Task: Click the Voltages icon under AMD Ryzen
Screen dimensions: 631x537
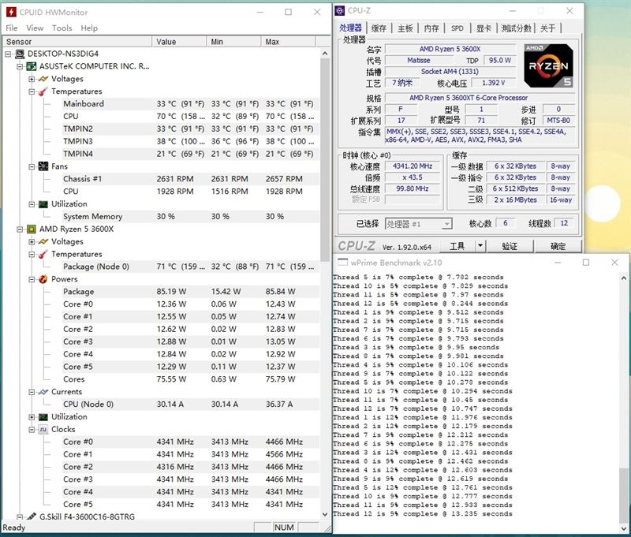Action: point(43,242)
